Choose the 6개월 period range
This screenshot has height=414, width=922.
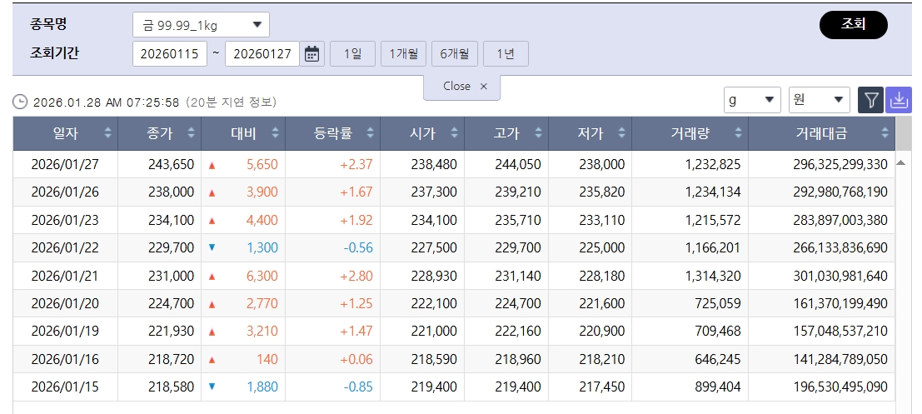454,54
